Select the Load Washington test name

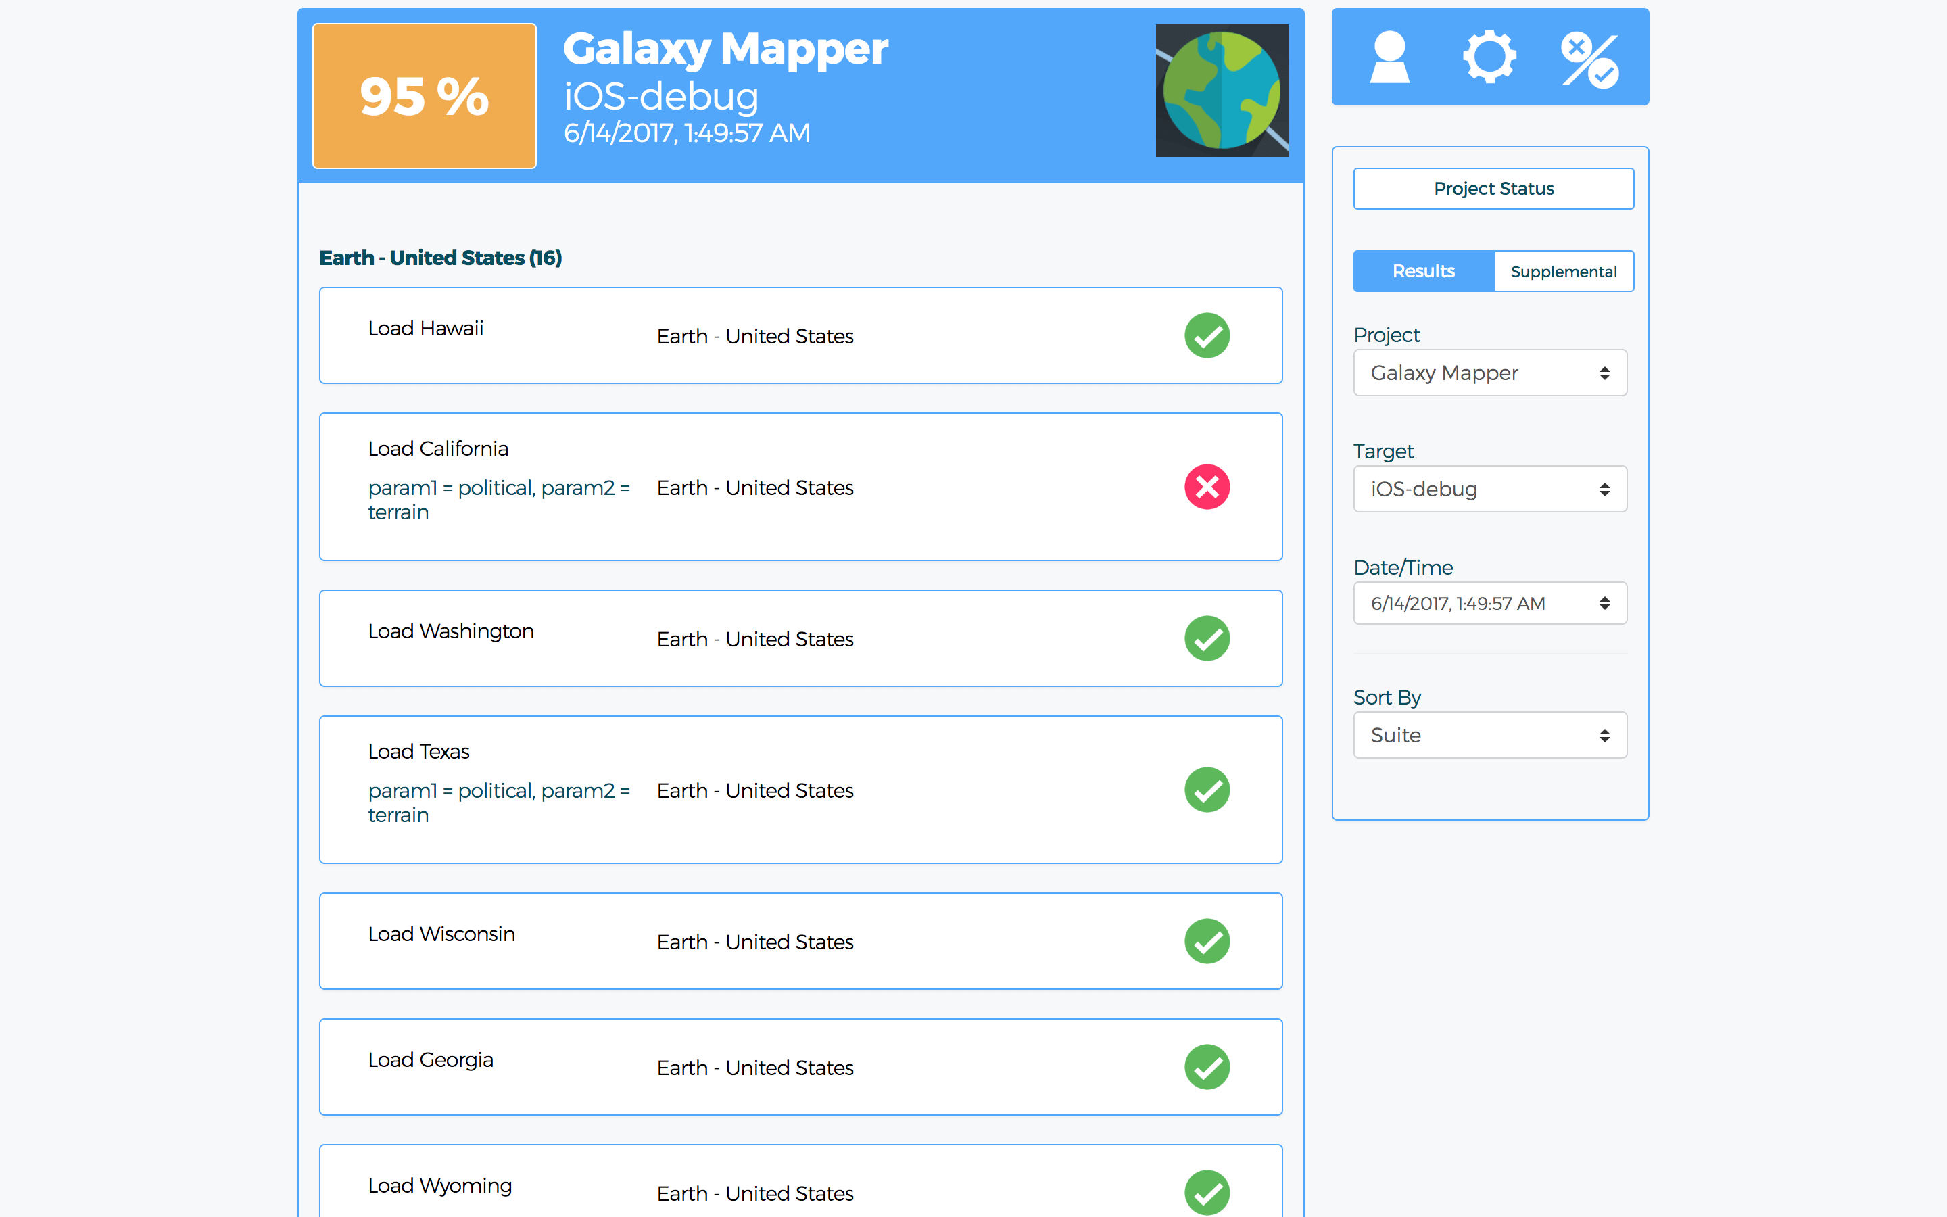click(450, 631)
